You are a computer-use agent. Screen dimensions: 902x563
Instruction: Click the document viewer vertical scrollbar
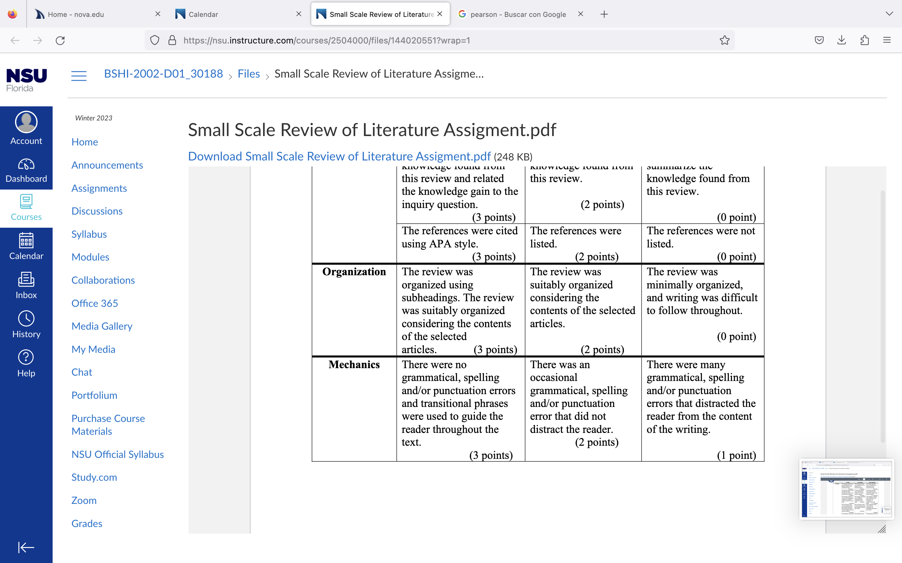click(883, 317)
